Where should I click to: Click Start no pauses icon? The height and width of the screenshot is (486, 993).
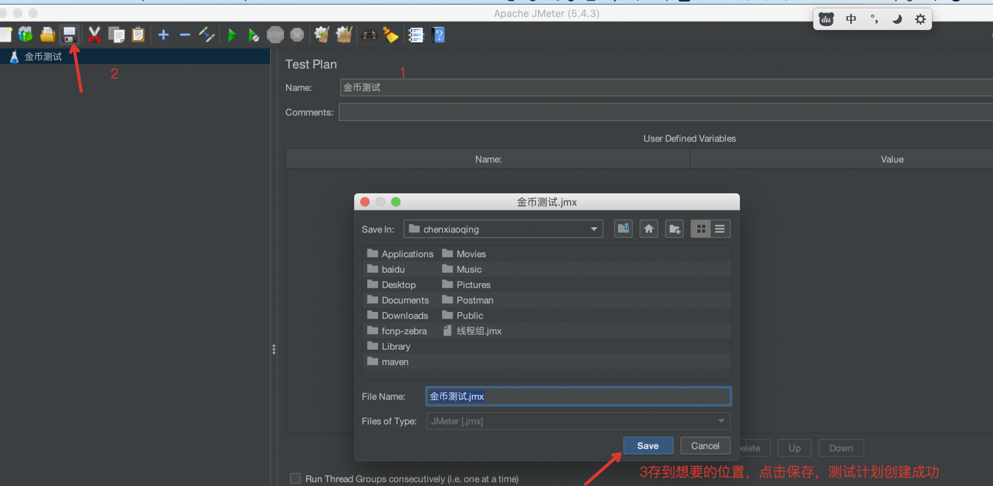coord(253,35)
